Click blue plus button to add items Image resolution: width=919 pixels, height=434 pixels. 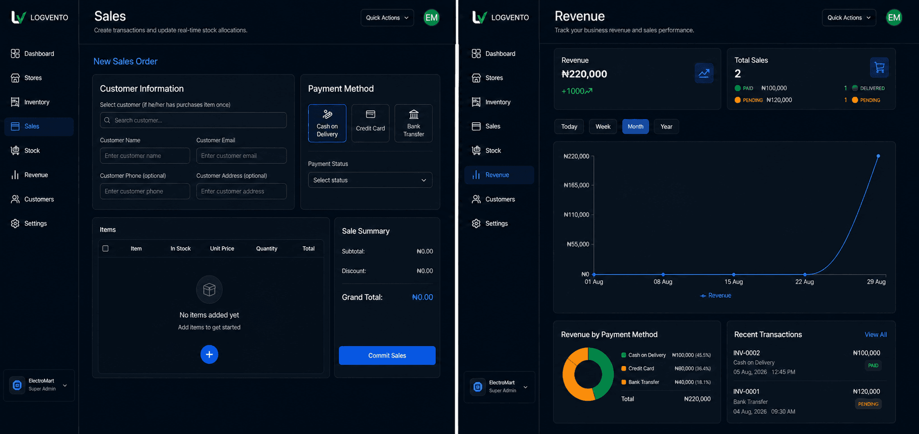coord(209,354)
